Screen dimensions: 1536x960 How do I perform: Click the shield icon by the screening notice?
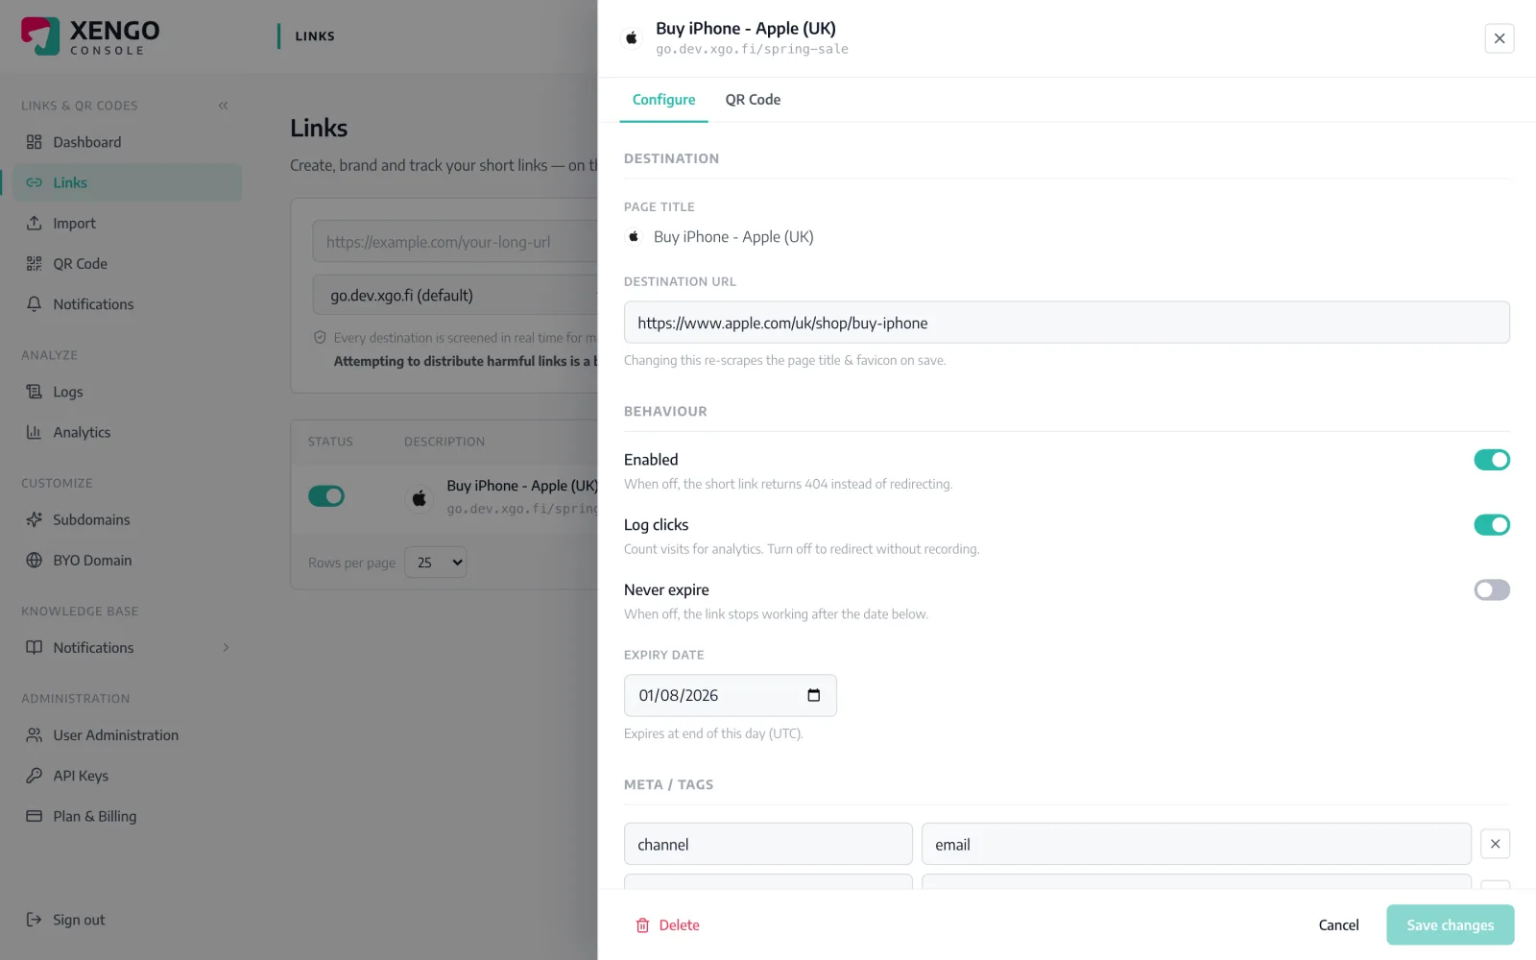point(321,337)
